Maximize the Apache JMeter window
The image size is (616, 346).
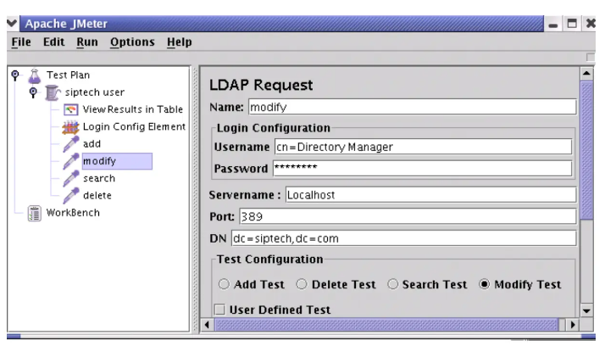pyautogui.click(x=572, y=24)
